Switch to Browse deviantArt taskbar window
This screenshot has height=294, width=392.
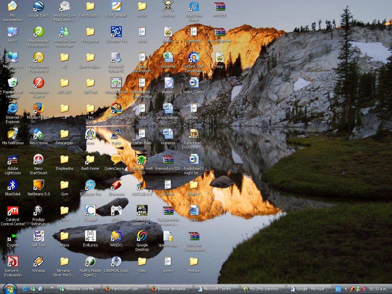(x=171, y=289)
